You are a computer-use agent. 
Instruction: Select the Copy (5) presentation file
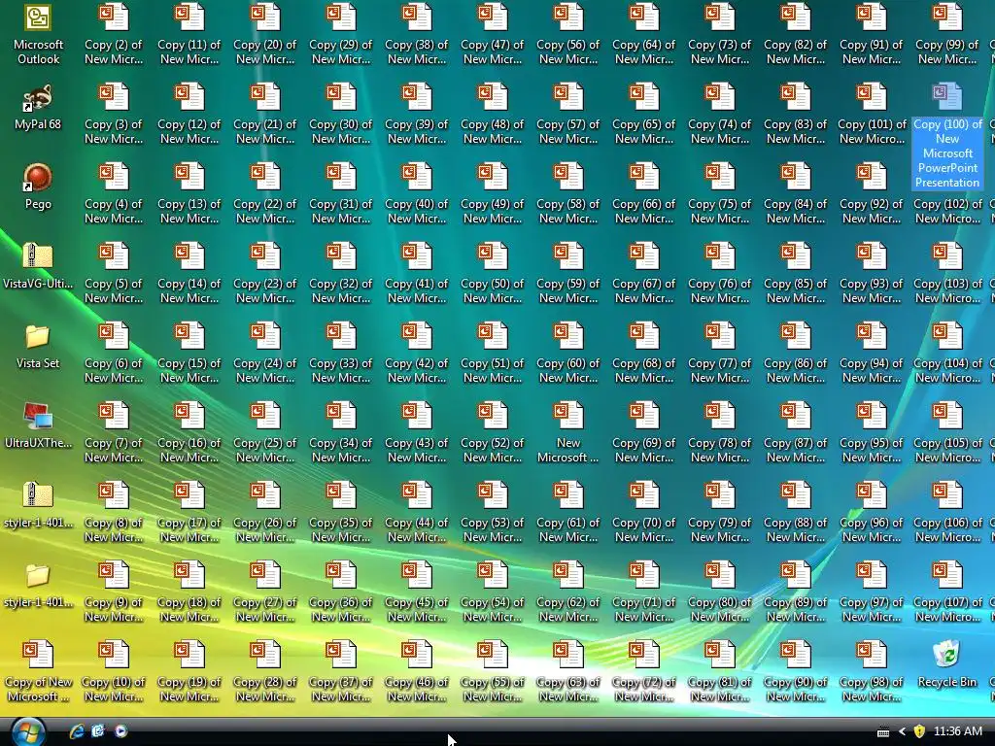pos(114,274)
